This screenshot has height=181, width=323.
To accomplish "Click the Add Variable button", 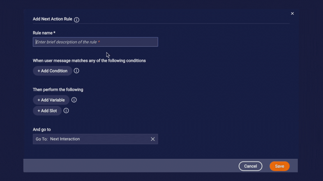I will [51, 100].
